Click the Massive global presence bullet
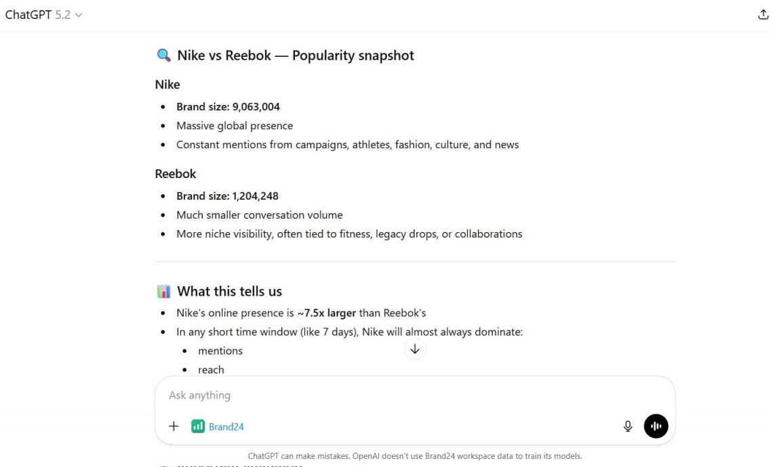Viewport: 773px width, 467px height. (x=235, y=126)
